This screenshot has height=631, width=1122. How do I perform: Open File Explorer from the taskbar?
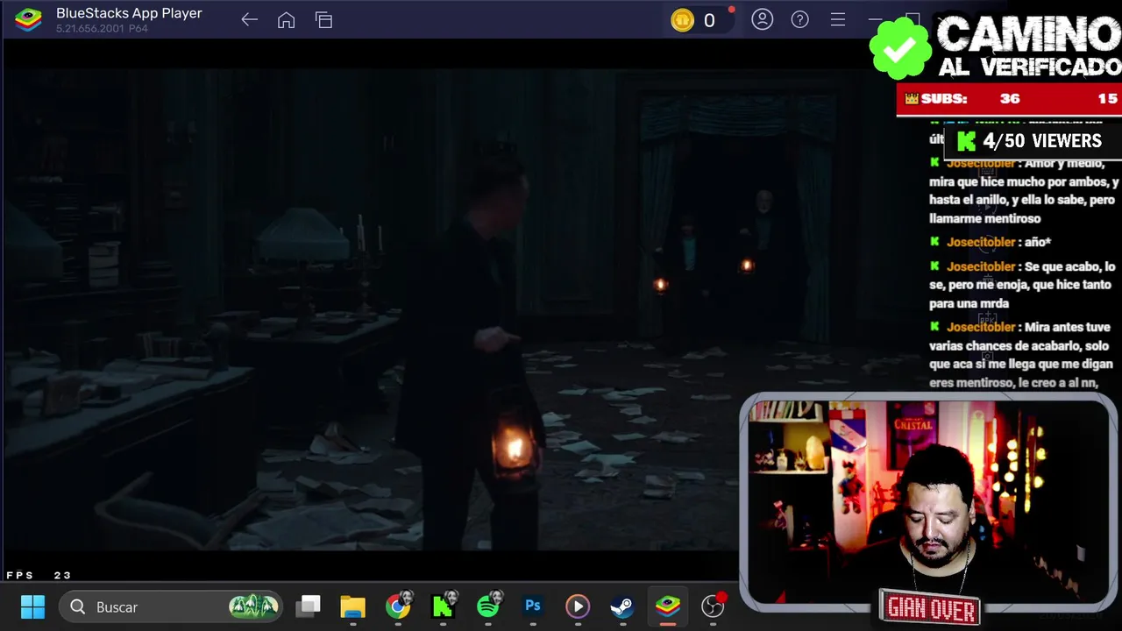(352, 606)
